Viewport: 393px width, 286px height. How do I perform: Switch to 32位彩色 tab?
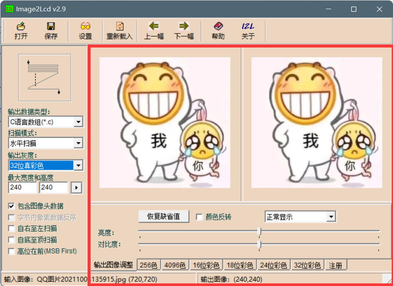[308, 265]
